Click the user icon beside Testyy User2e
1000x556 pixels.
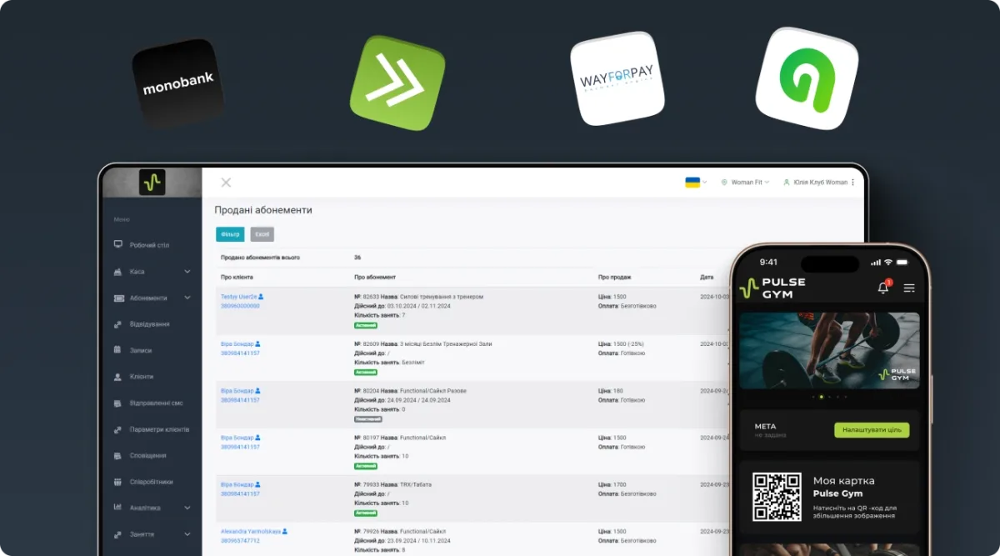point(261,297)
